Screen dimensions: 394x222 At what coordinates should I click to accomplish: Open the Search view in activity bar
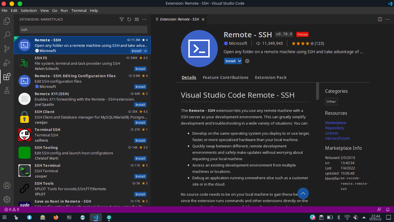click(7, 35)
